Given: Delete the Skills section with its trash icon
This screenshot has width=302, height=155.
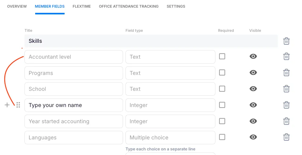Looking at the screenshot, I should coord(286,41).
